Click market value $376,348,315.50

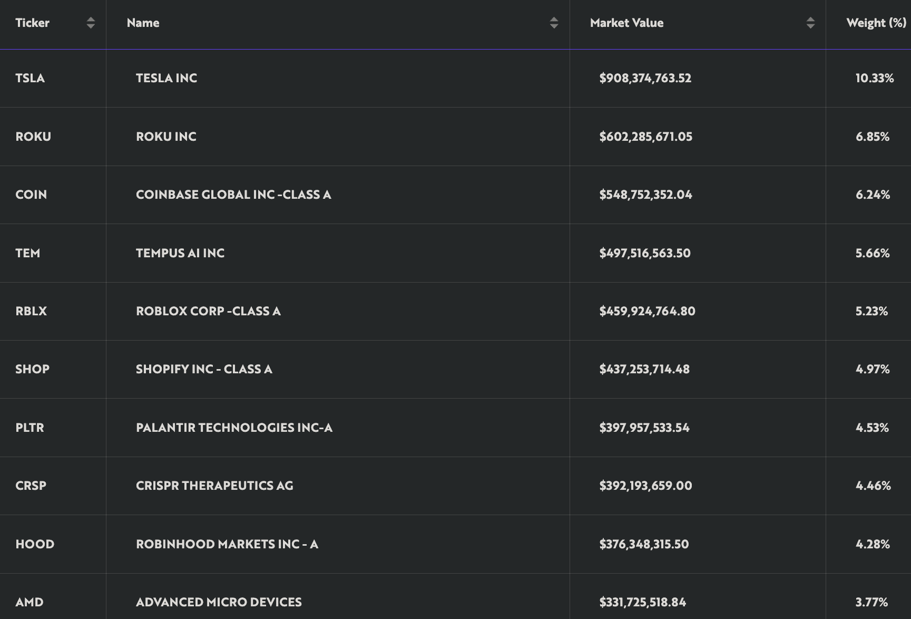tap(644, 544)
